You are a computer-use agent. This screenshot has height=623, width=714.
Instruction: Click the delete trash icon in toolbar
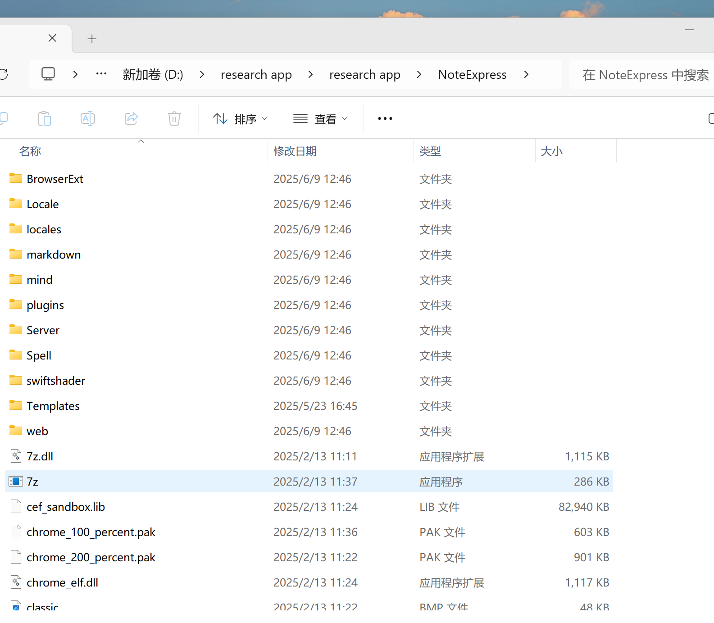(x=174, y=118)
